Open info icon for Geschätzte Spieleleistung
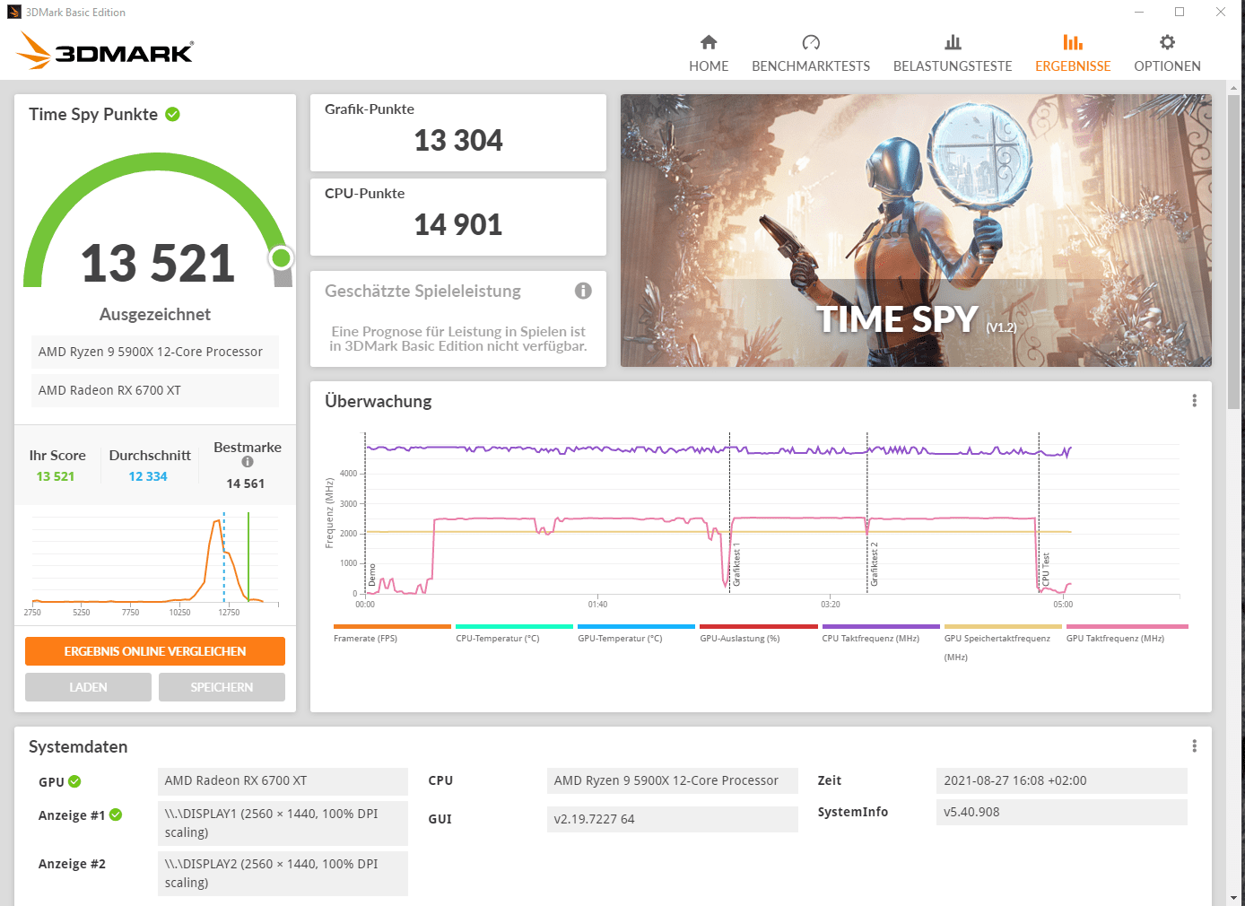 pyautogui.click(x=583, y=291)
